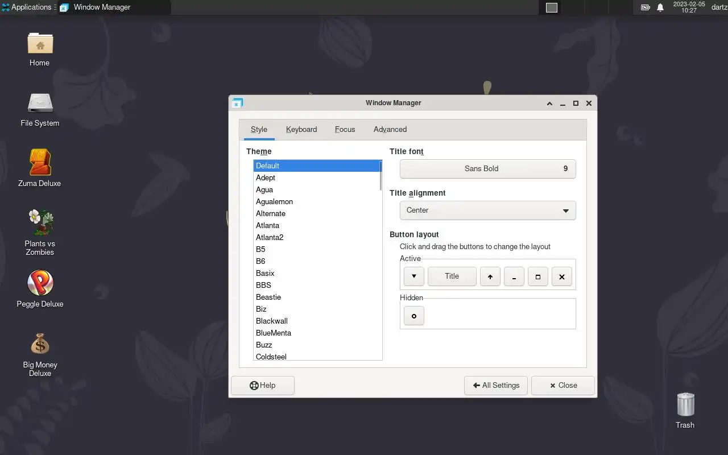Select the Agua theme

click(316, 190)
